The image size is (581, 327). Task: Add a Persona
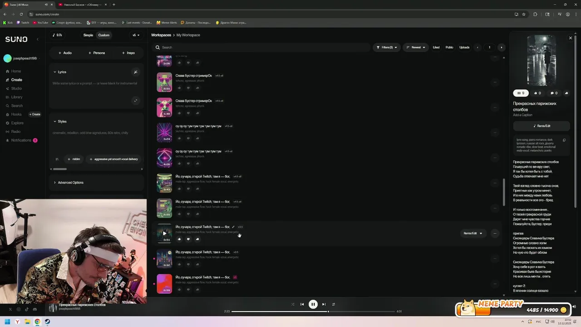[97, 53]
